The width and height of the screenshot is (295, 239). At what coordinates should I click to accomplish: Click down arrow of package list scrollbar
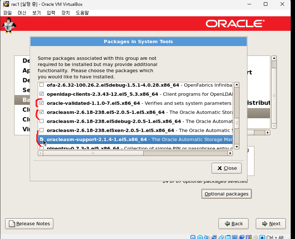(237, 147)
